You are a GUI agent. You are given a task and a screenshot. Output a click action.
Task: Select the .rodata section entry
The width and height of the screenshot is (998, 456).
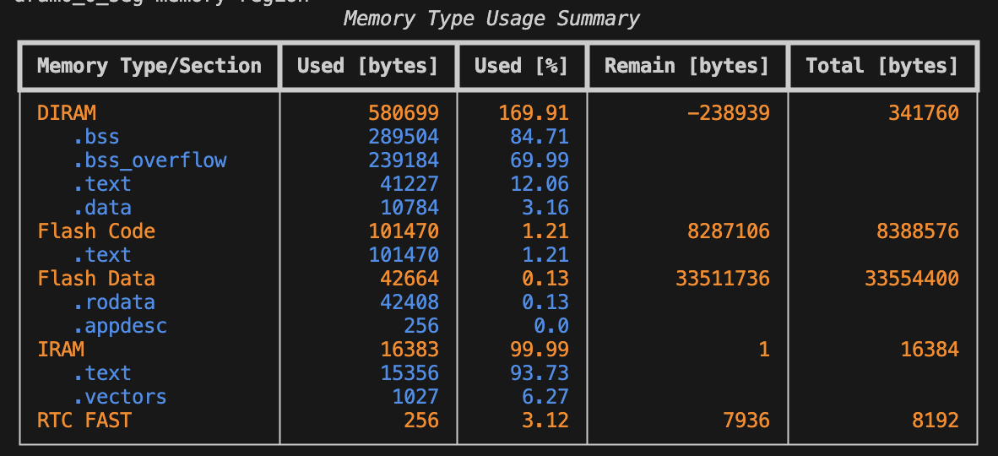point(113,302)
